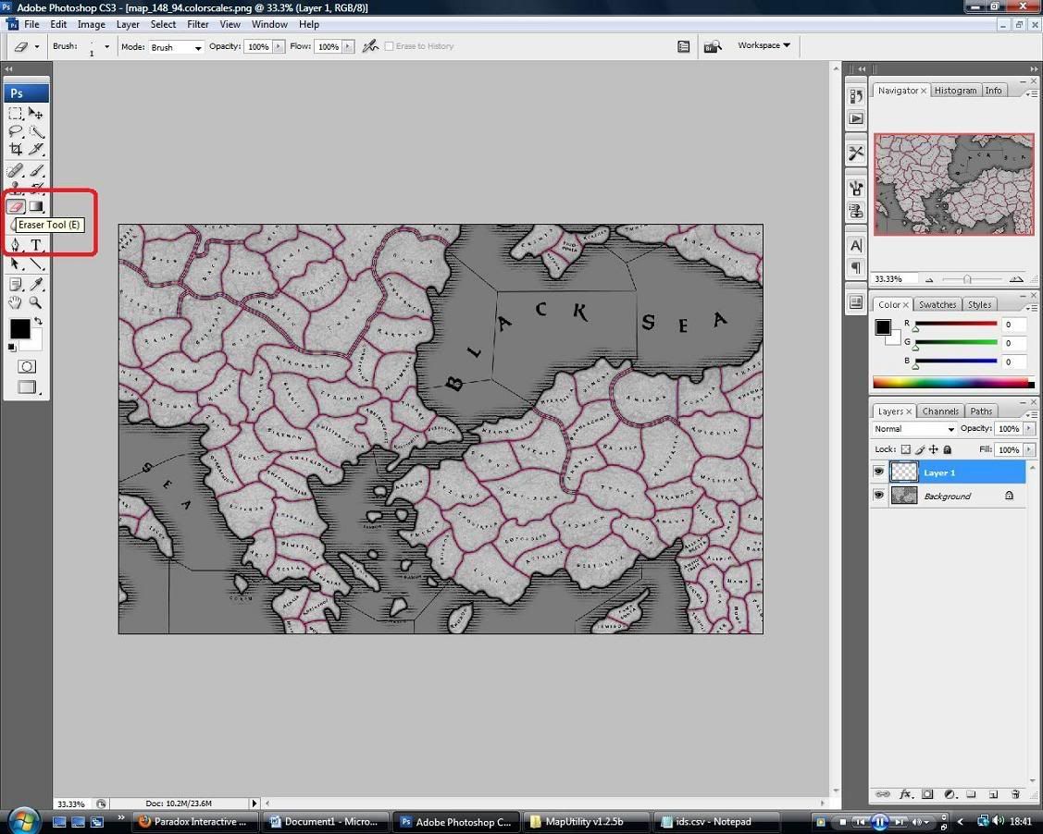Open the Go to Bridge icon
Screen dimensions: 1043x834
tap(713, 46)
